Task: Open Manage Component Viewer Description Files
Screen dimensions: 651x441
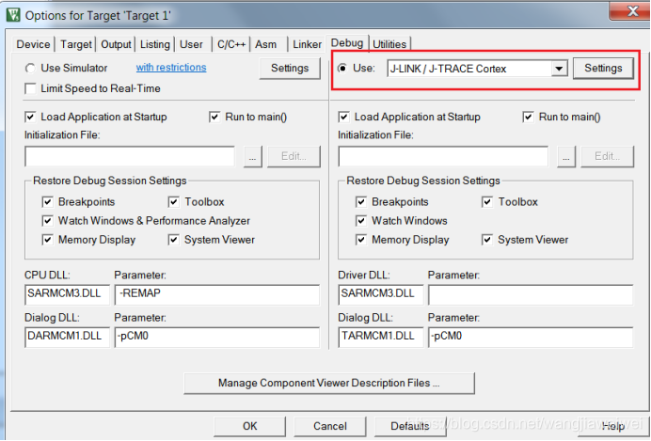Action: 329,383
